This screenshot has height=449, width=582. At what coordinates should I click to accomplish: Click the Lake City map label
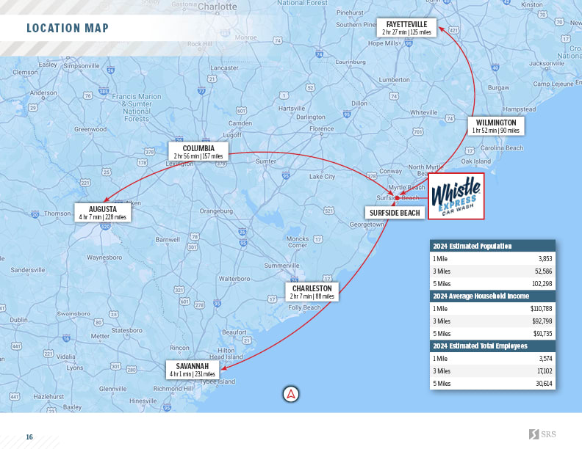[x=322, y=177]
